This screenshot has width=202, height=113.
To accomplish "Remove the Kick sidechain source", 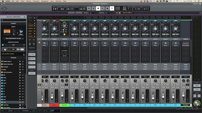I will [24, 45].
